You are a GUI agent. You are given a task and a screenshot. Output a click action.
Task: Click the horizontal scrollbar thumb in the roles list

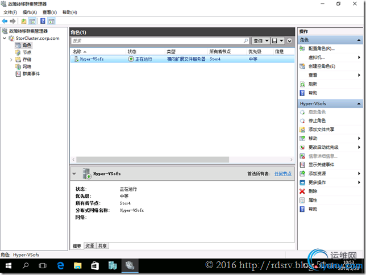pyautogui.click(x=152, y=160)
